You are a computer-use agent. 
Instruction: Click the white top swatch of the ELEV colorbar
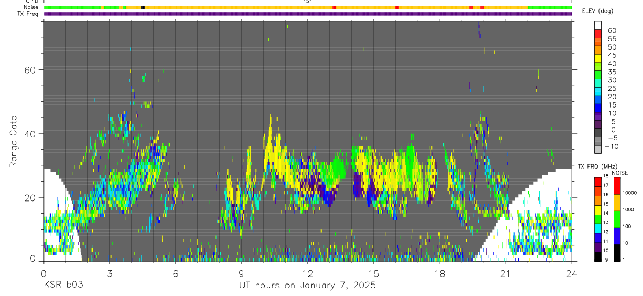(x=598, y=25)
